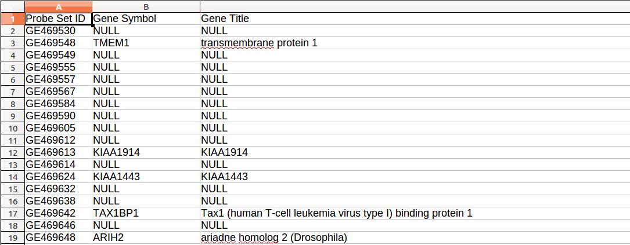Image resolution: width=630 pixels, height=245 pixels.
Task: Click the Probe Set ID cell
Action: (58, 19)
